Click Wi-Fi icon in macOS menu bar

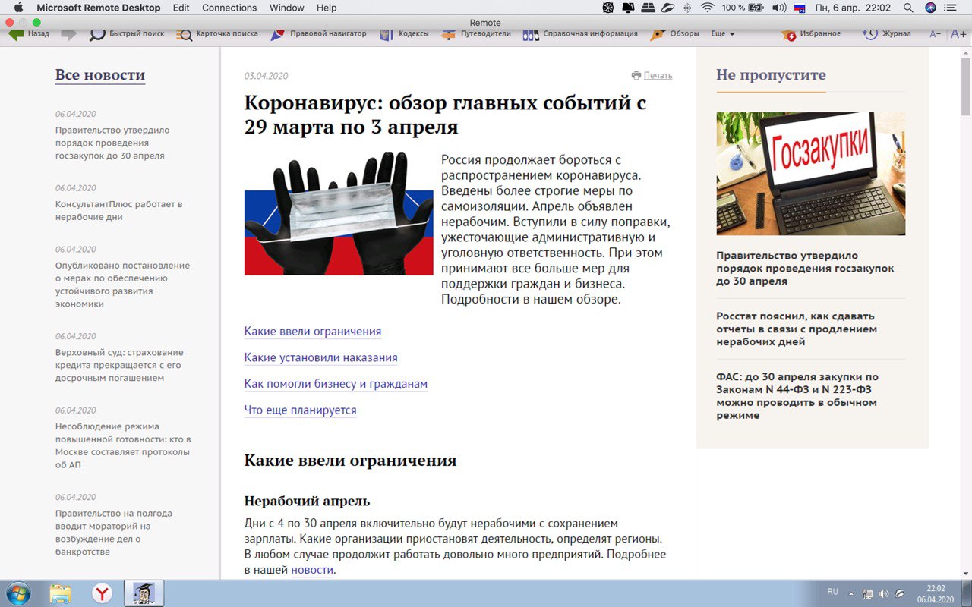pos(708,8)
